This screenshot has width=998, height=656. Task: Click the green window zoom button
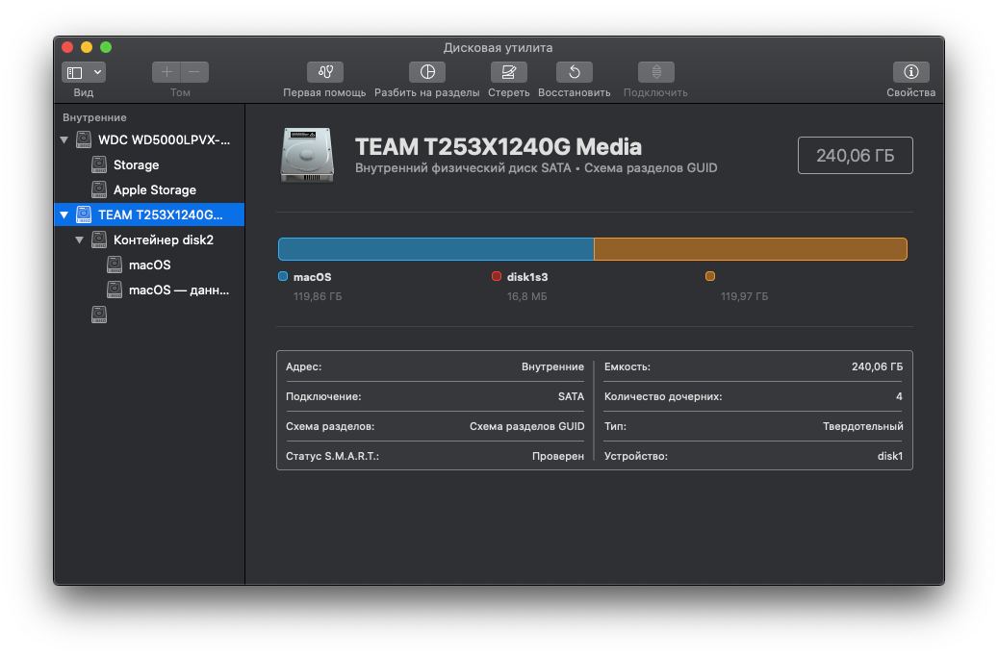(106, 47)
